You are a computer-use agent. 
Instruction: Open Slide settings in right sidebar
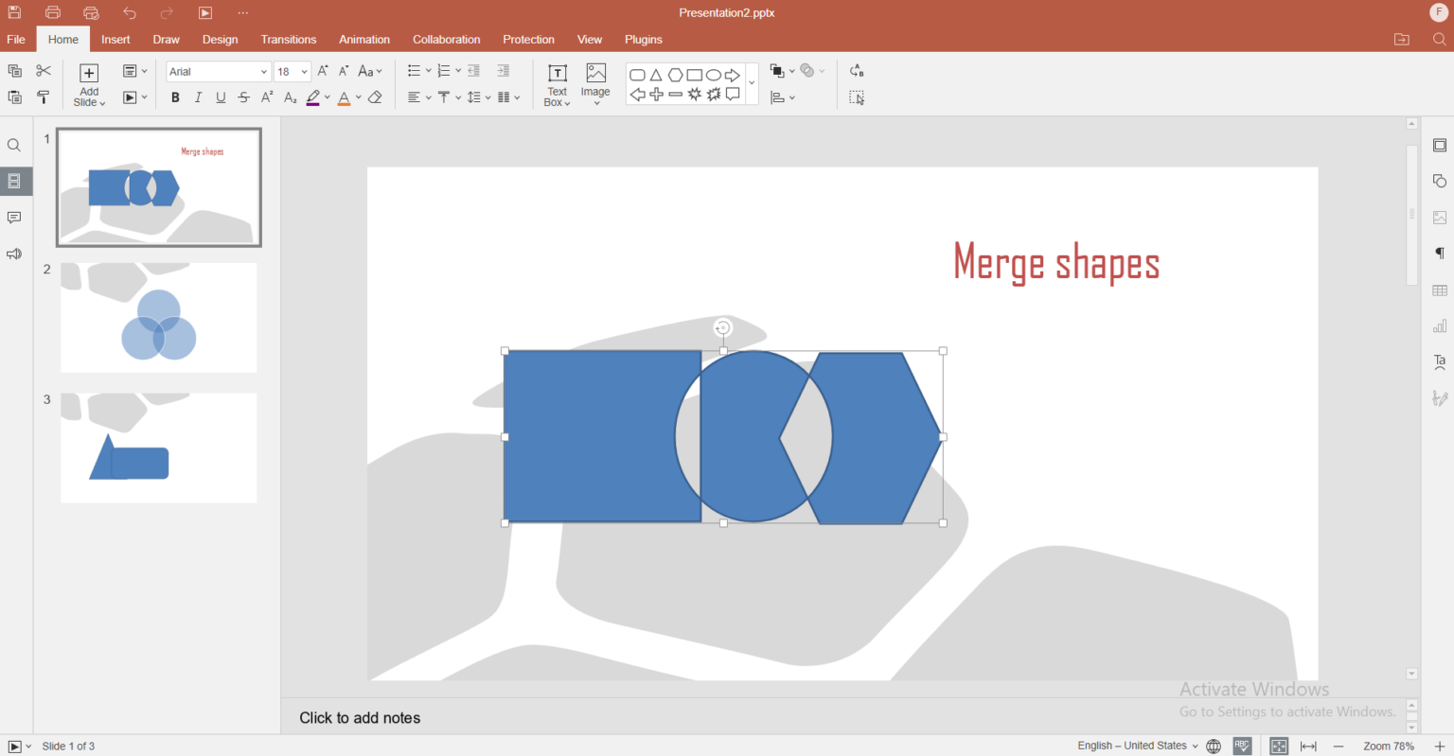(1440, 146)
